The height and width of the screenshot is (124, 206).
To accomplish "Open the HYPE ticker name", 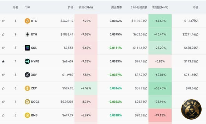I will click(x=35, y=62).
